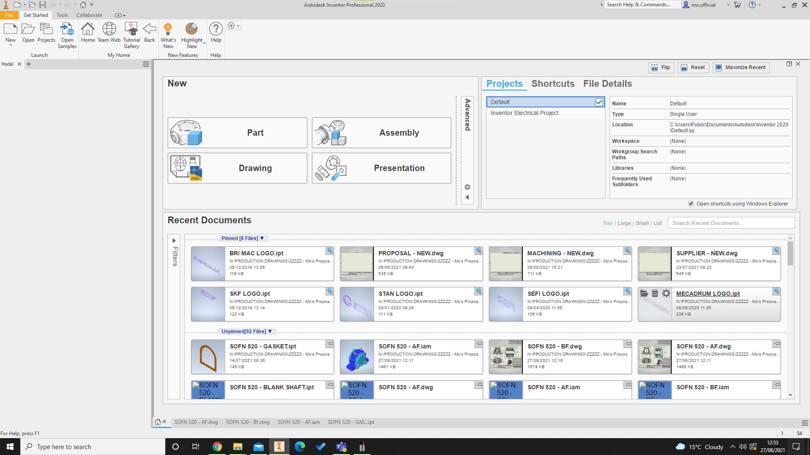810x455 pixels.
Task: Create a new Assembly file
Action: (x=381, y=133)
